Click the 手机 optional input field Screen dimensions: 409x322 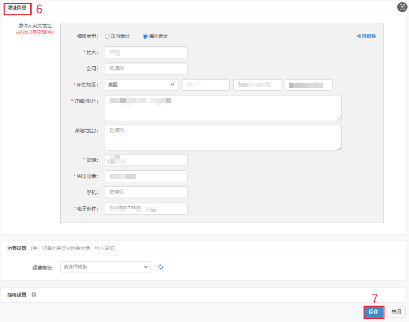(x=146, y=192)
